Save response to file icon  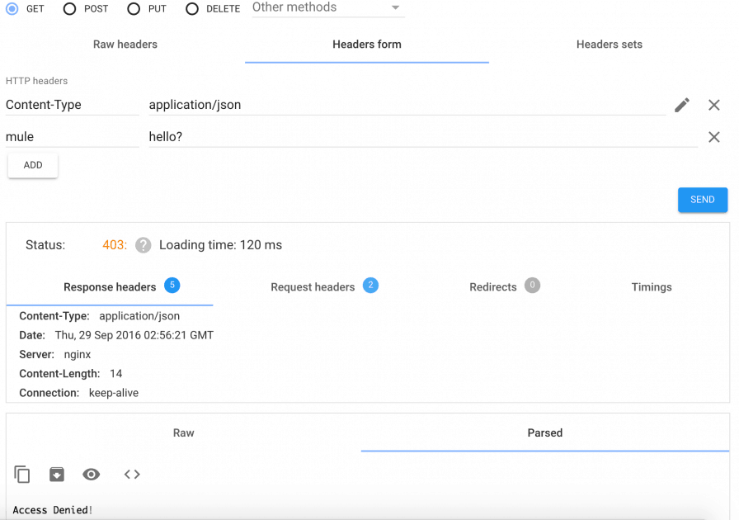pos(56,475)
